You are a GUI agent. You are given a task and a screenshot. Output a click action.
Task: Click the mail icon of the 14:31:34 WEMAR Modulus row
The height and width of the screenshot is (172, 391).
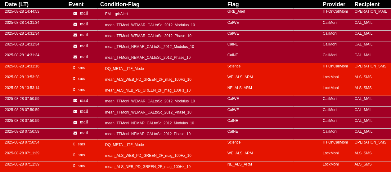75,24
